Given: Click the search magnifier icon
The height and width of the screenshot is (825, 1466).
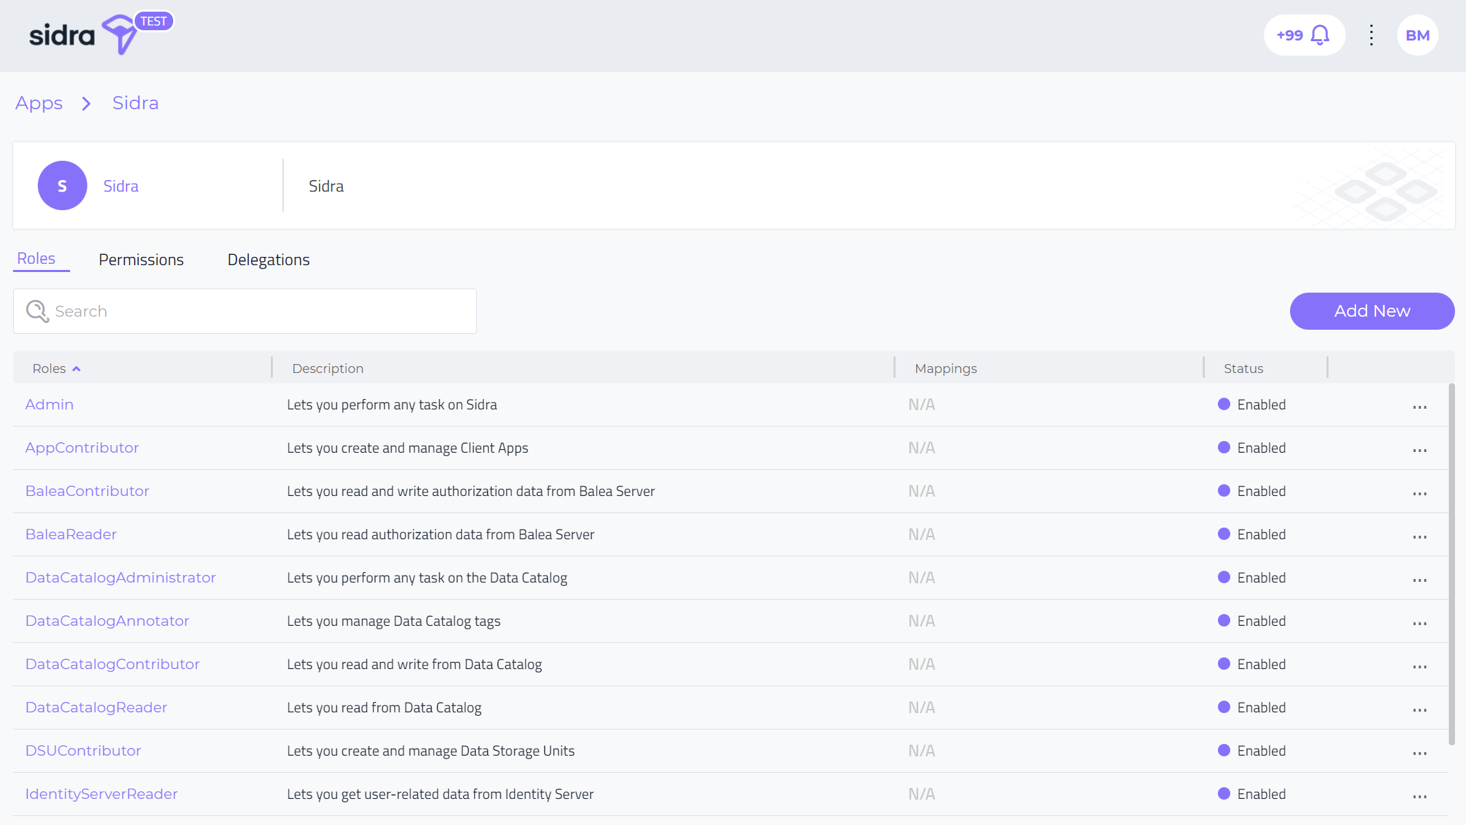Looking at the screenshot, I should [37, 311].
